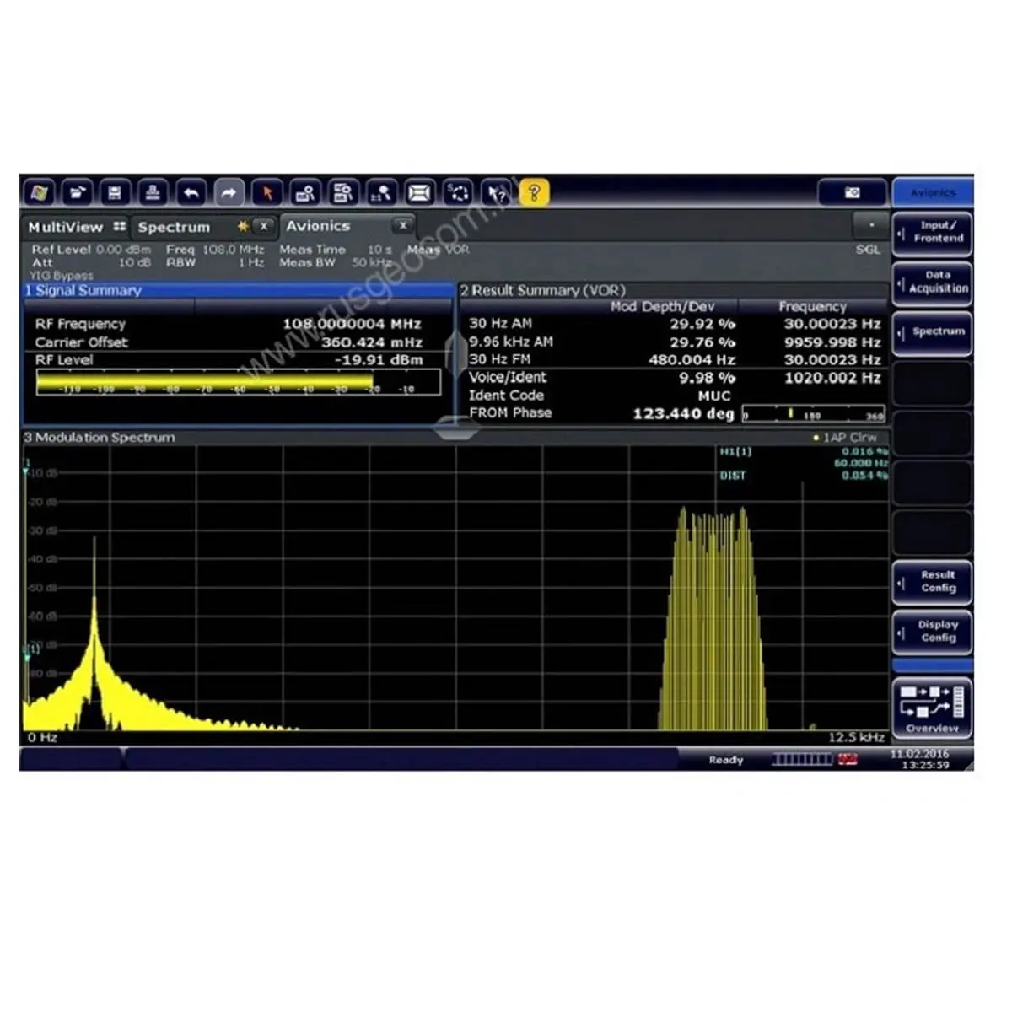Screen dimensions: 1012x1012
Task: Select the pointer selection tool
Action: (x=267, y=193)
